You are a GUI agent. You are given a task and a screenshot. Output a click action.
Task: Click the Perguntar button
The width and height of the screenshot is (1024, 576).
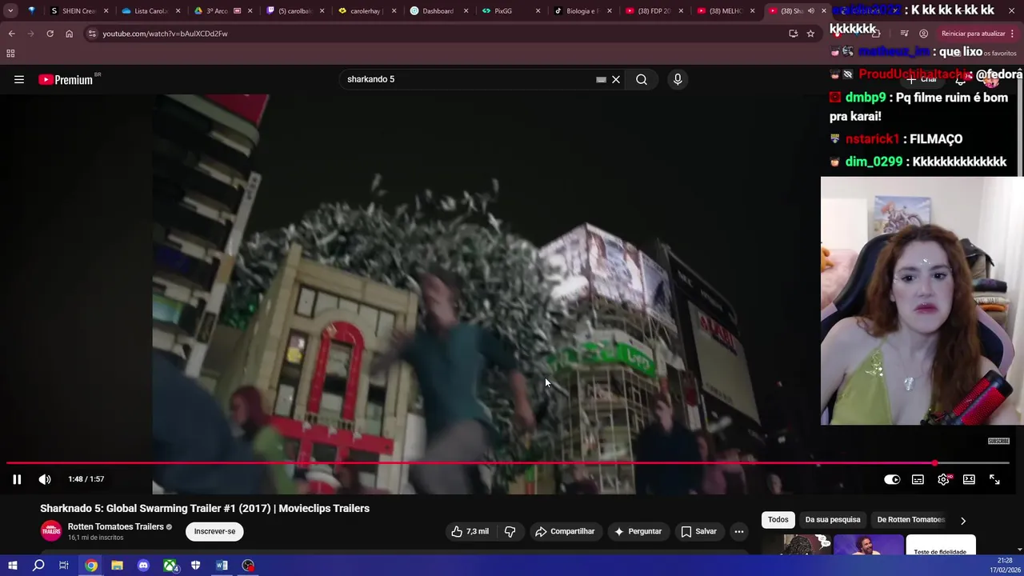638,531
